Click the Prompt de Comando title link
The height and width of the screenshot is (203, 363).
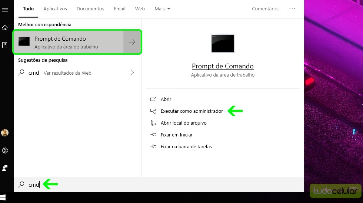[x=223, y=66]
